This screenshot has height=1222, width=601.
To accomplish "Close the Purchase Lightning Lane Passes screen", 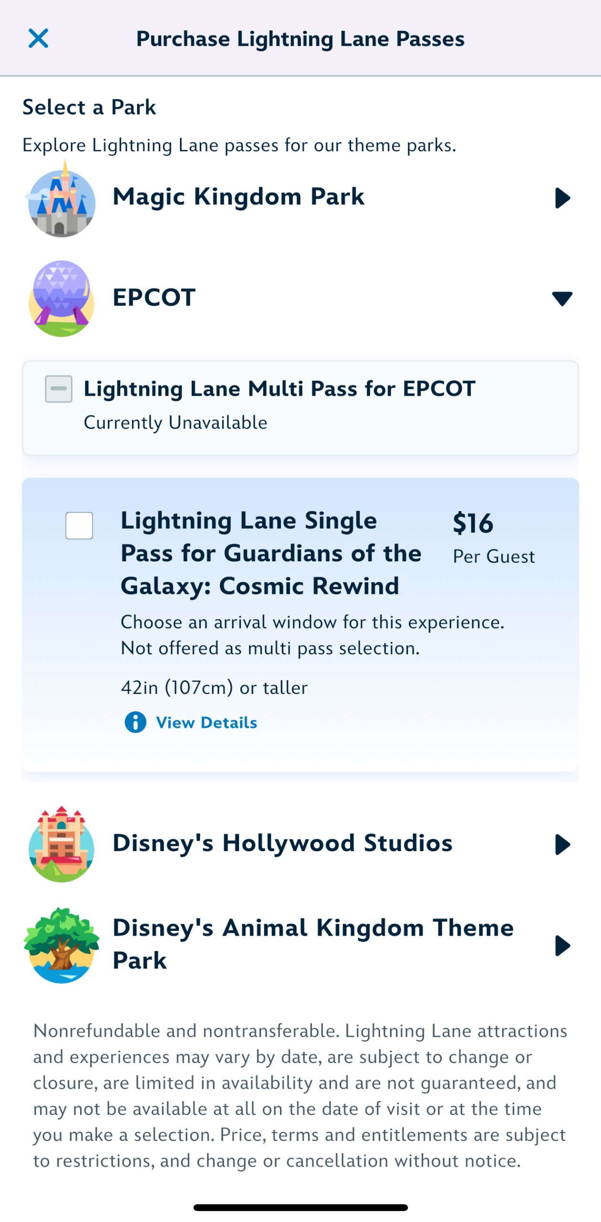I will tap(38, 38).
